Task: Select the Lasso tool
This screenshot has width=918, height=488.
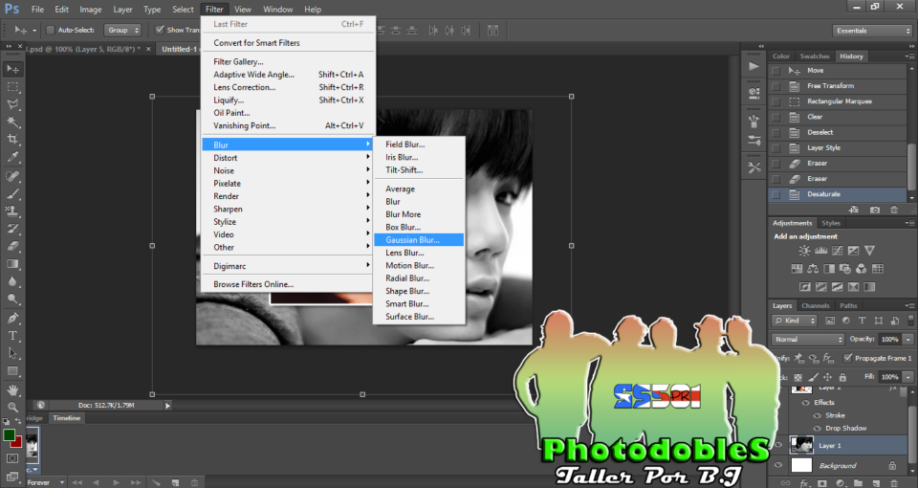Action: click(x=12, y=104)
